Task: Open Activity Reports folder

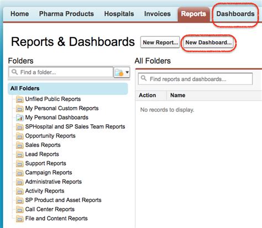Action: 45,191
